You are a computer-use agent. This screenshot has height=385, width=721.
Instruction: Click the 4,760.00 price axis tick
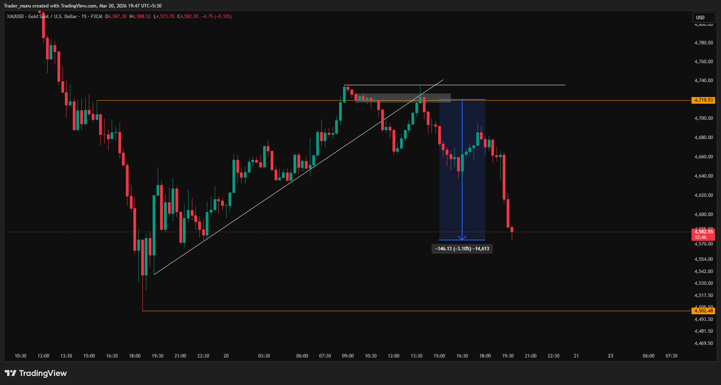pos(703,61)
